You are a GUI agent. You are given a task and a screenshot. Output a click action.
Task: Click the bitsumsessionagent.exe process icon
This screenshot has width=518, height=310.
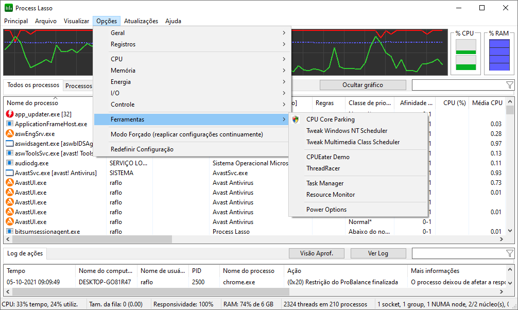9,232
